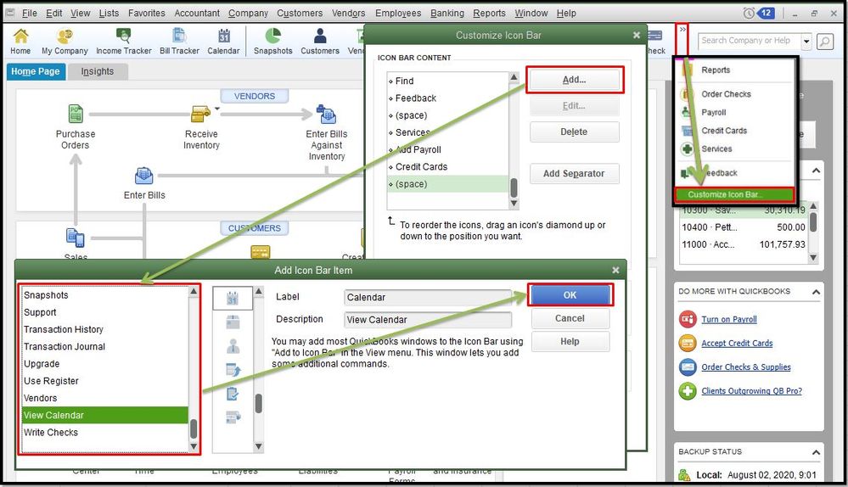Click the Enter Bills workflow icon

[x=143, y=176]
